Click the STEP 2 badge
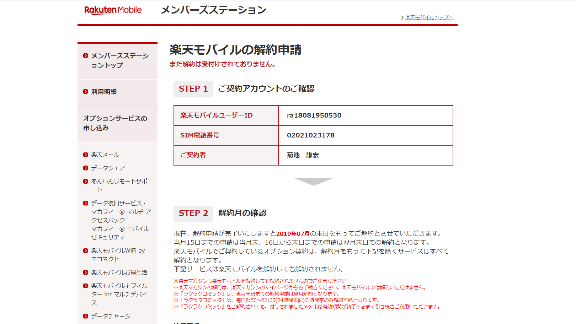Image resolution: width=576 pixels, height=324 pixels. click(x=193, y=214)
